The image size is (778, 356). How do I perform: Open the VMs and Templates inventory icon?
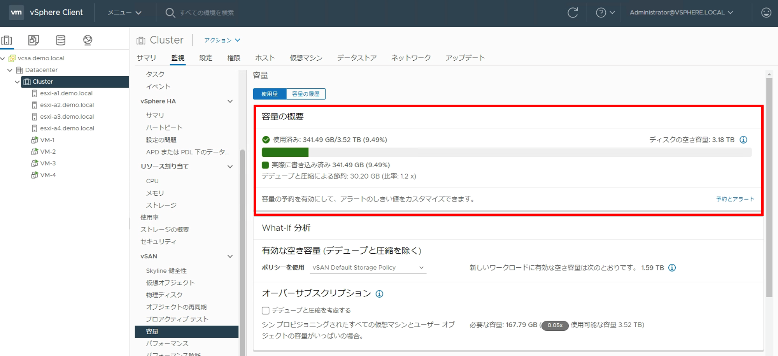33,40
